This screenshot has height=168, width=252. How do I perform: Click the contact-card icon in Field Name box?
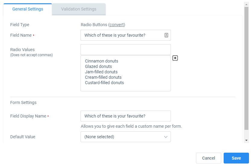click(x=166, y=35)
